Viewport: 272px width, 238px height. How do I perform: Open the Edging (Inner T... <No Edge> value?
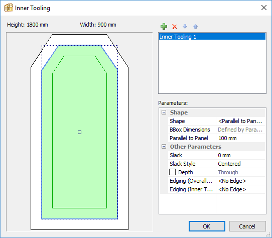pos(241,189)
